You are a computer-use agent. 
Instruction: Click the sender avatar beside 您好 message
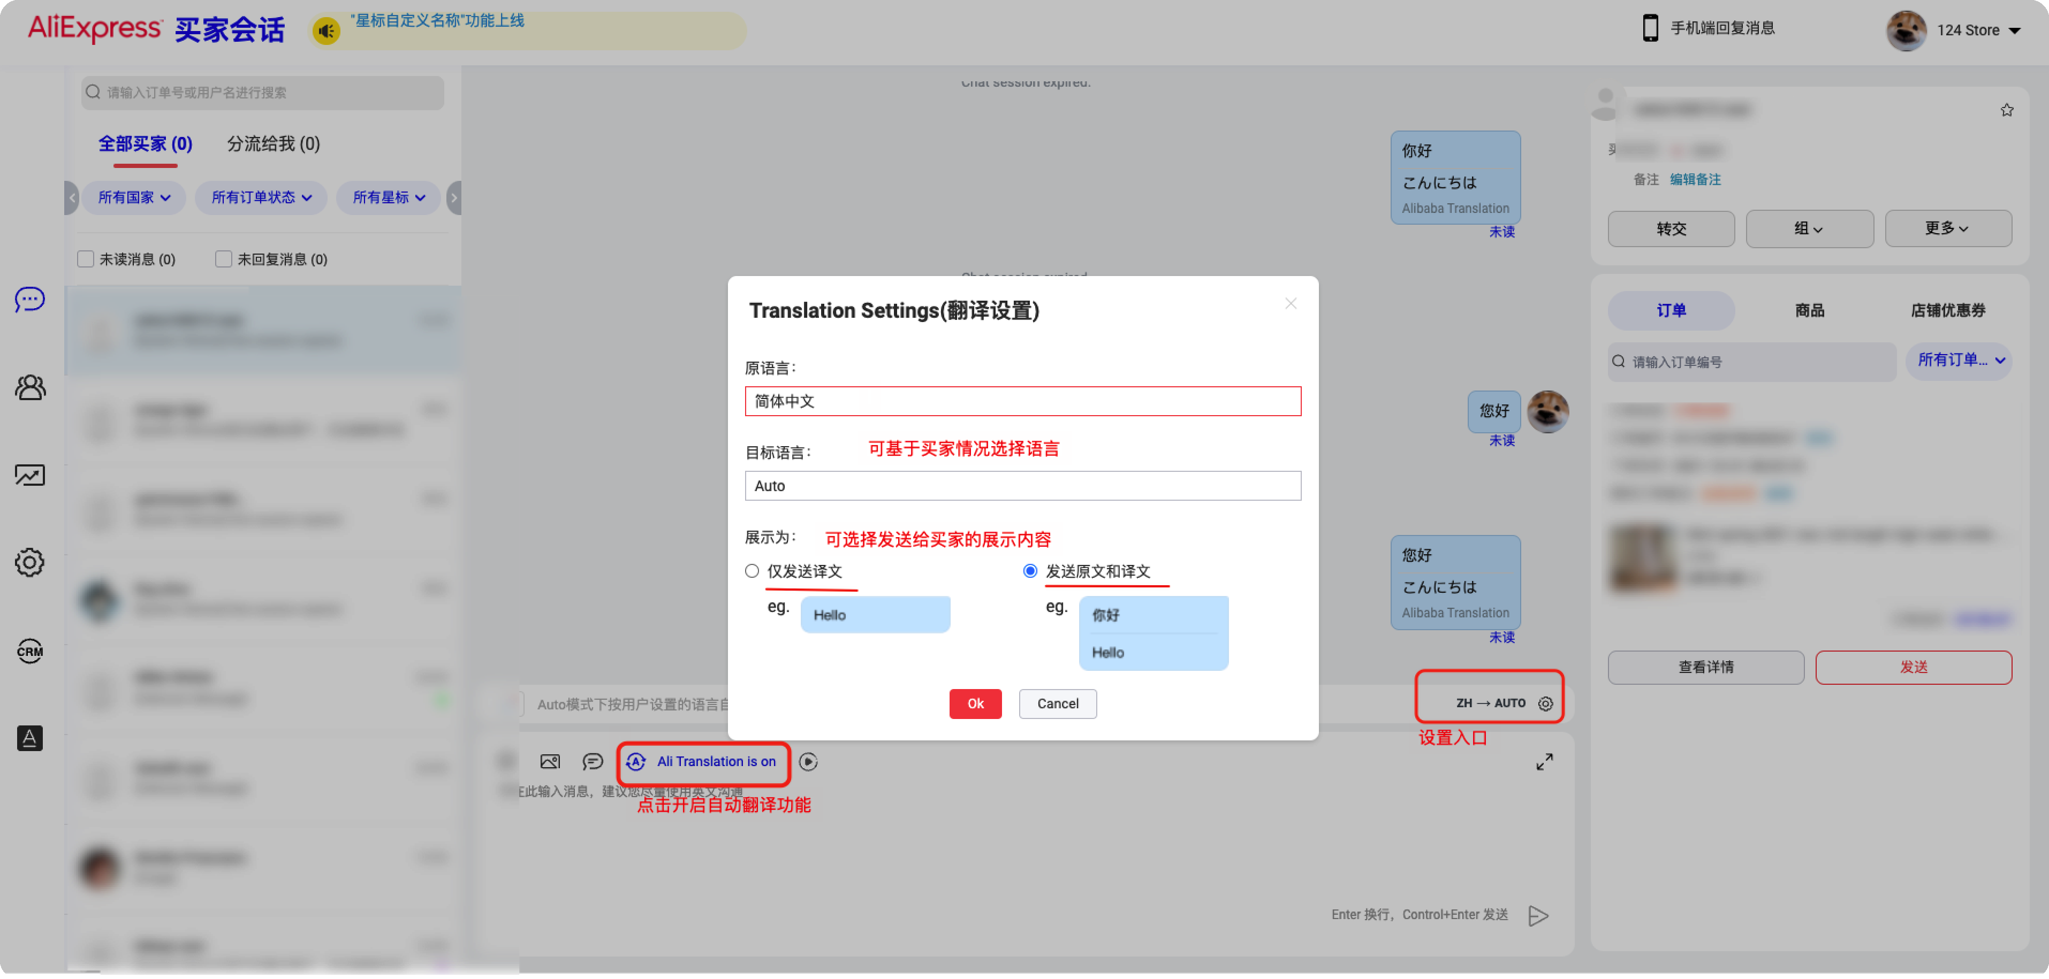1547,412
